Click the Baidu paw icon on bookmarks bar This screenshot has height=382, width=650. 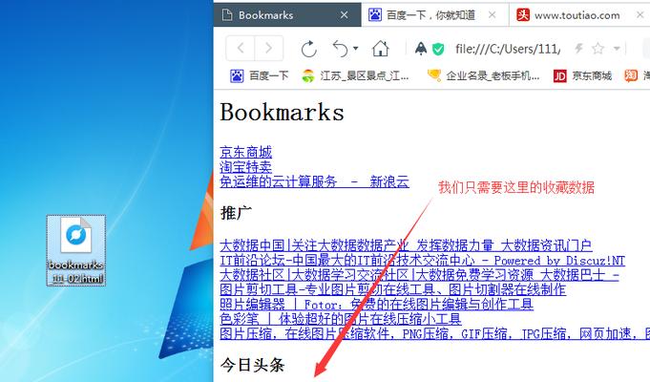pos(237,75)
